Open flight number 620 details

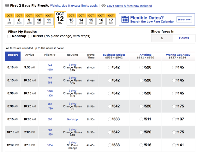[x=50, y=78]
